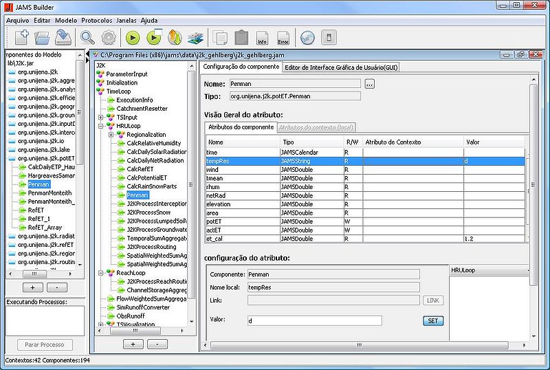Open the Info log icon

click(x=262, y=38)
